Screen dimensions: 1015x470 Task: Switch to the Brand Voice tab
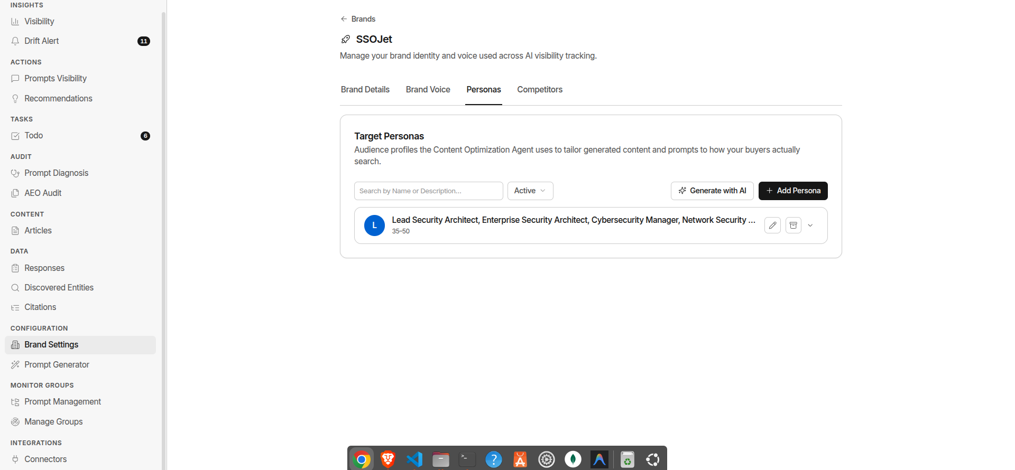tap(428, 90)
